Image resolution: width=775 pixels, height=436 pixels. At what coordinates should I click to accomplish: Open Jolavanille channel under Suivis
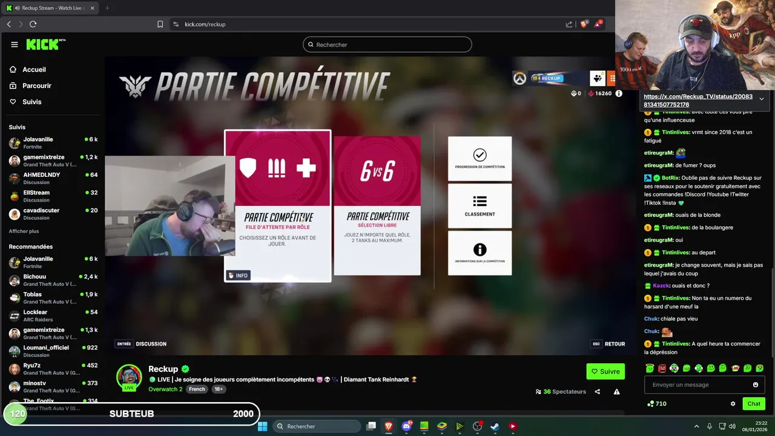tap(53, 143)
